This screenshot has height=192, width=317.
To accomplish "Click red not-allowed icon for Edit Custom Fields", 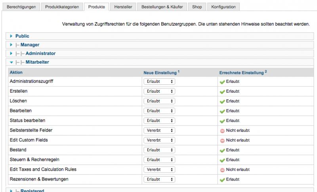I will (222, 141).
